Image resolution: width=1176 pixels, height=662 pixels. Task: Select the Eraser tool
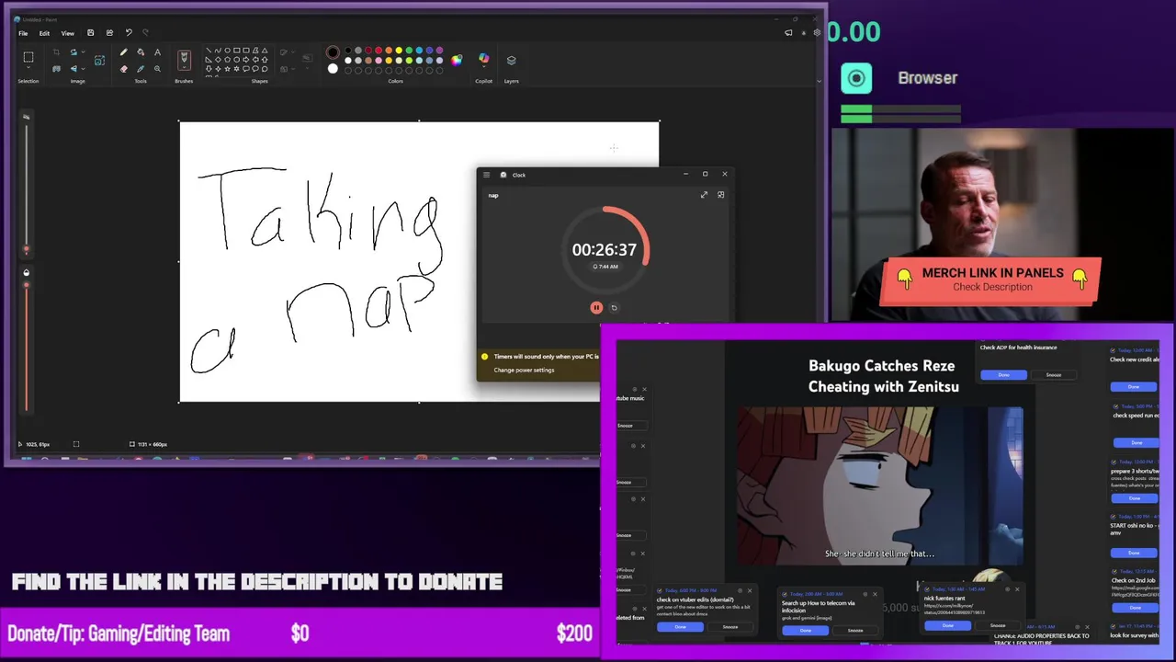tap(123, 69)
